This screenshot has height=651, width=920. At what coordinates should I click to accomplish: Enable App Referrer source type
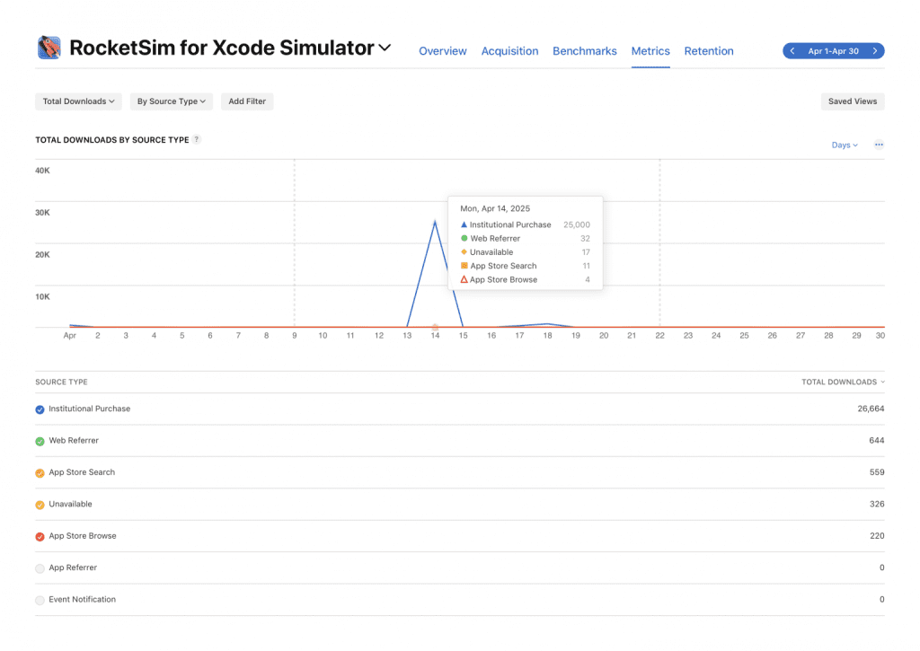(x=40, y=568)
